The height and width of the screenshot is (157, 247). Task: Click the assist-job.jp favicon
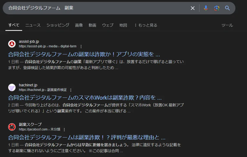click(x=12, y=44)
